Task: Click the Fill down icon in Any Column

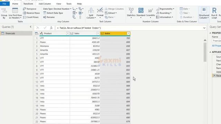Action: 75,13
